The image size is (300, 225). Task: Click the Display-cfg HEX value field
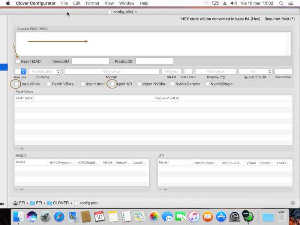coord(215,71)
